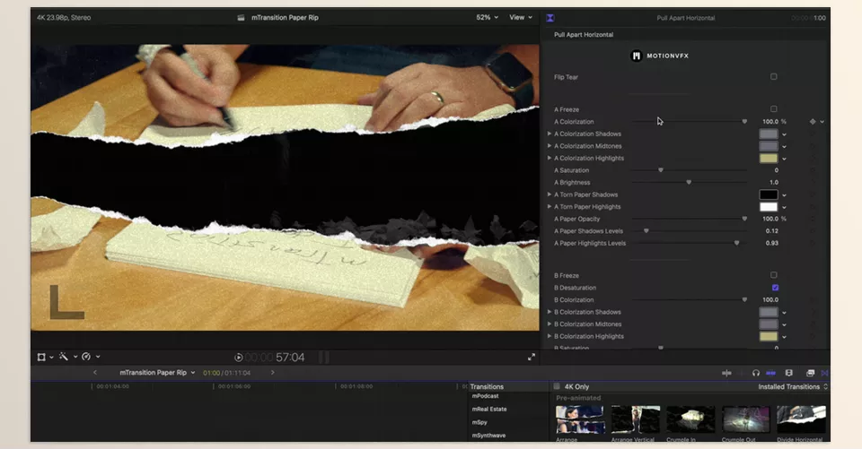Enable the B Freeze checkbox
The image size is (862, 449).
click(773, 275)
